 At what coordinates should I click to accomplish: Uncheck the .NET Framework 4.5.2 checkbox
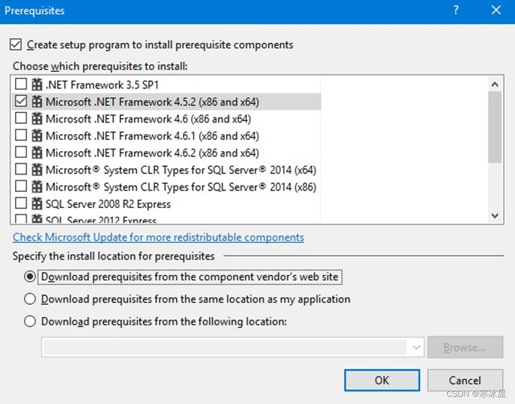click(21, 101)
